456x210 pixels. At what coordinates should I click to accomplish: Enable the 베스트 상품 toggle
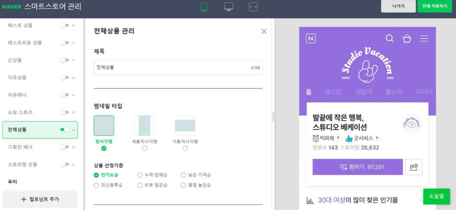(x=64, y=26)
